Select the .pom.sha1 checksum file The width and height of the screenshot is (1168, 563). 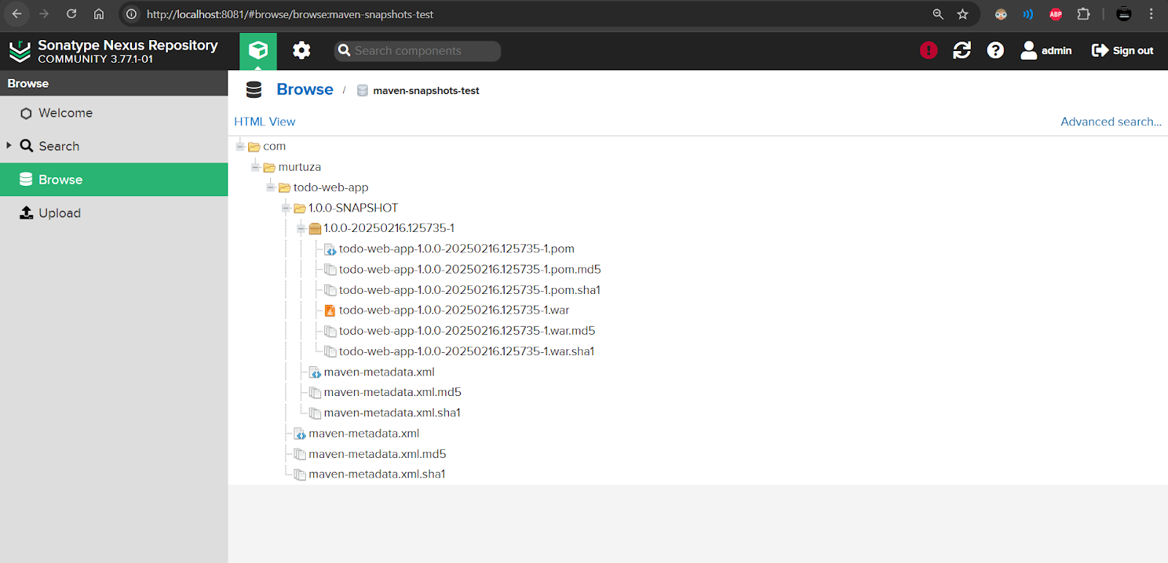[469, 290]
